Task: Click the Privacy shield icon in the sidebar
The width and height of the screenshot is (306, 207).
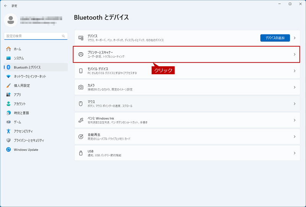Action: tap(8, 140)
